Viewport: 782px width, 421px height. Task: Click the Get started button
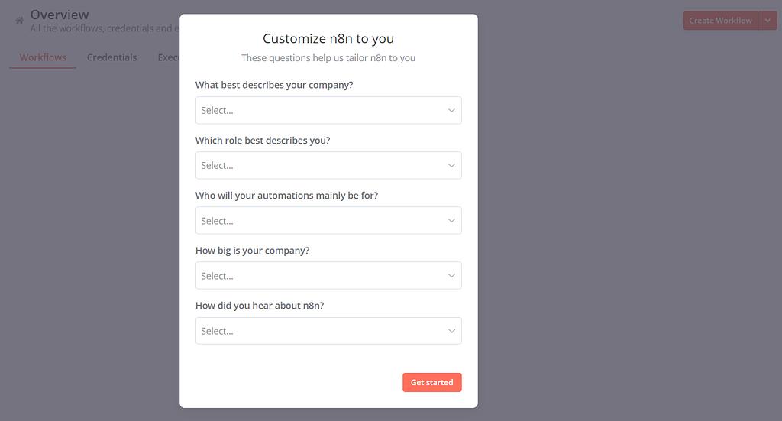431,382
